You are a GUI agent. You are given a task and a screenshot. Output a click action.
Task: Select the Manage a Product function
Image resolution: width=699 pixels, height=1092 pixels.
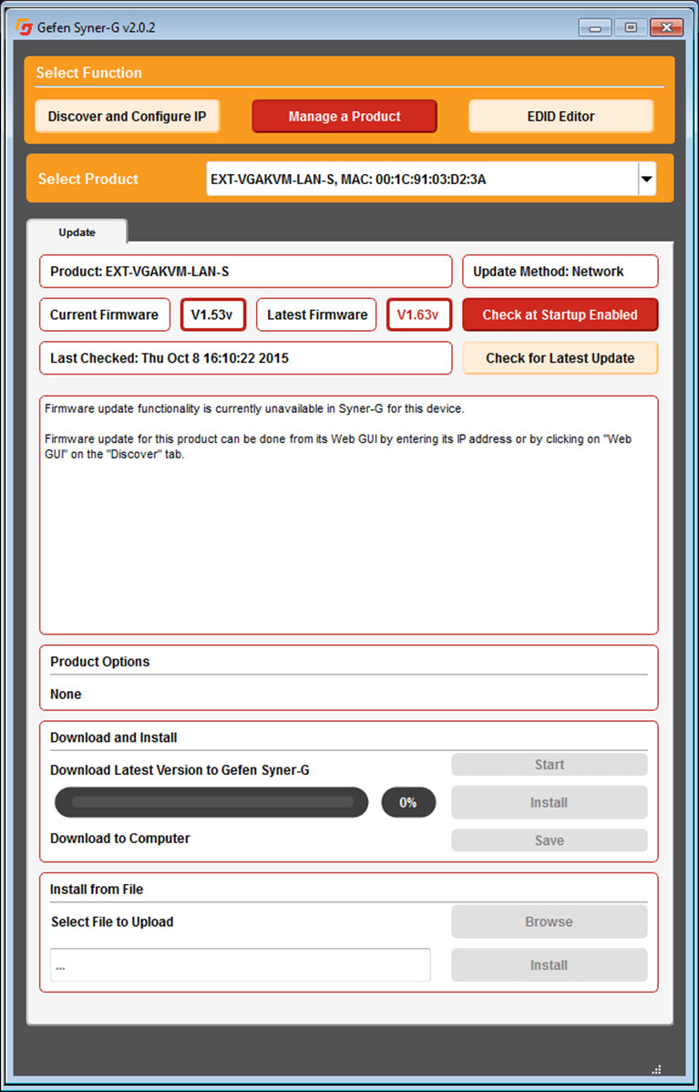pyautogui.click(x=344, y=117)
